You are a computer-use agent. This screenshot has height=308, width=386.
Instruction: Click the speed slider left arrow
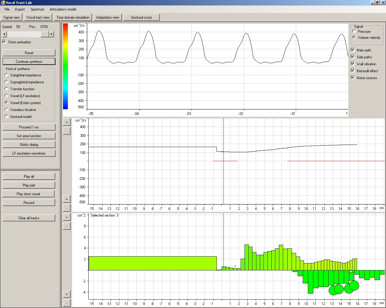[x=4, y=34]
